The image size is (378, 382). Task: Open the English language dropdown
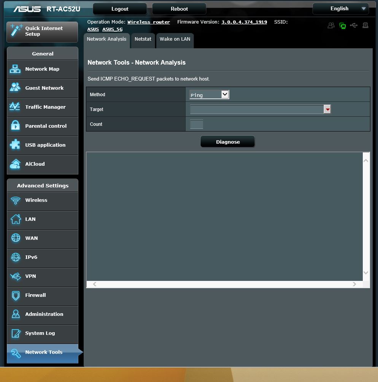(x=340, y=9)
